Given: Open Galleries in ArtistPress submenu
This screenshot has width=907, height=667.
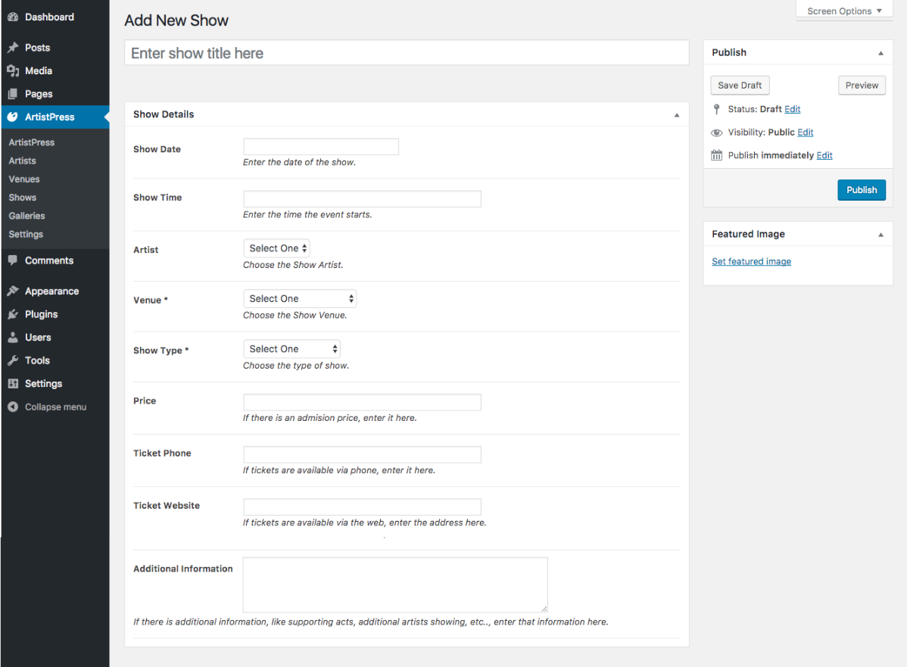Looking at the screenshot, I should coord(26,216).
